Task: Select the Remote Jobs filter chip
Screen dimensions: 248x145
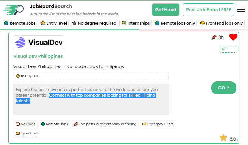Action: click(20, 23)
